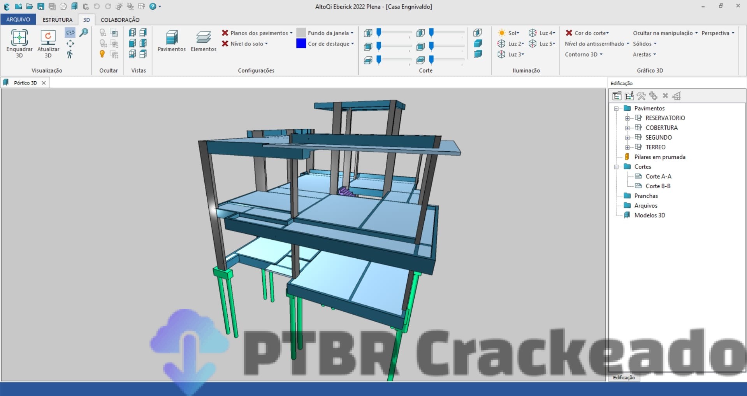Click the redo arrow in quick access toolbar
The width and height of the screenshot is (747, 396).
tap(108, 7)
